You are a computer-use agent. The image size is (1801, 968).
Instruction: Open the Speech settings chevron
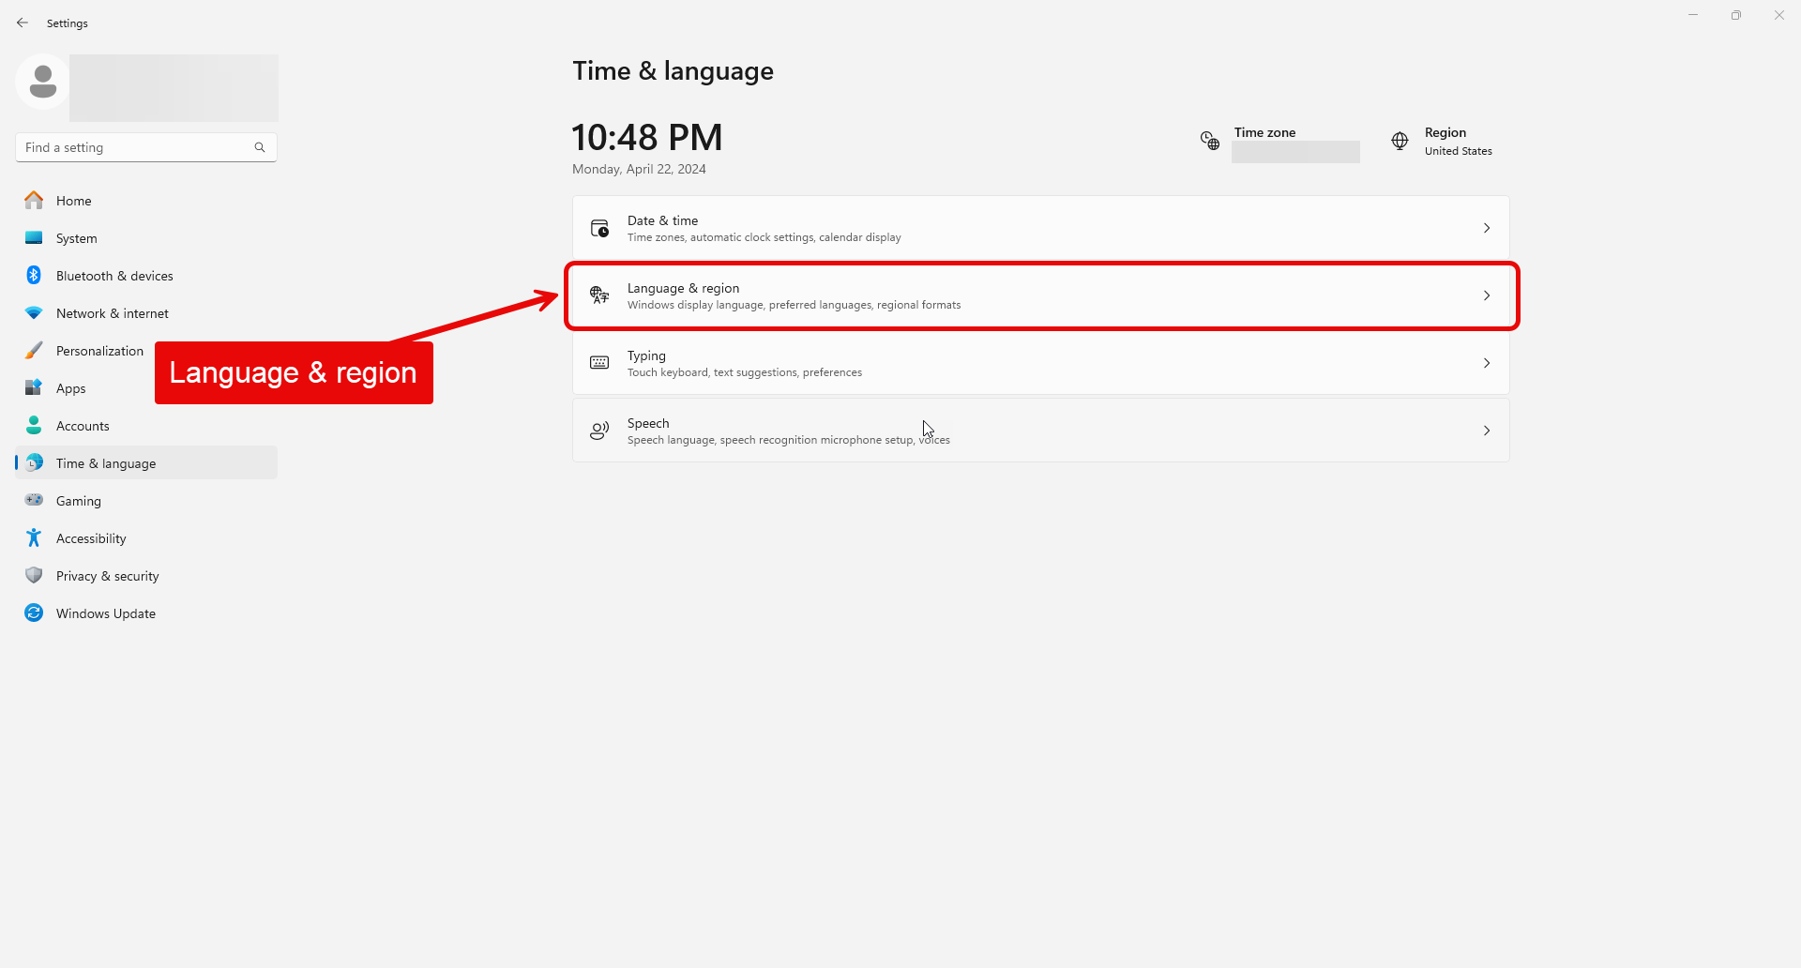[1487, 431]
